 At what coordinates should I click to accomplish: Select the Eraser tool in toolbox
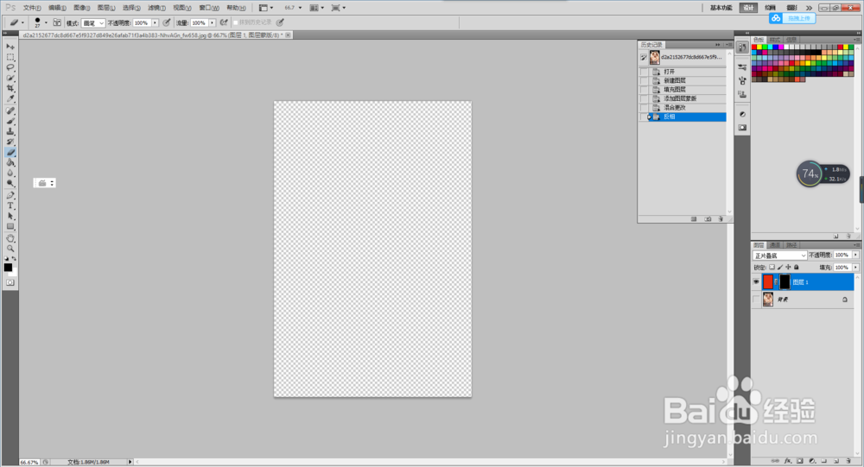coord(10,153)
